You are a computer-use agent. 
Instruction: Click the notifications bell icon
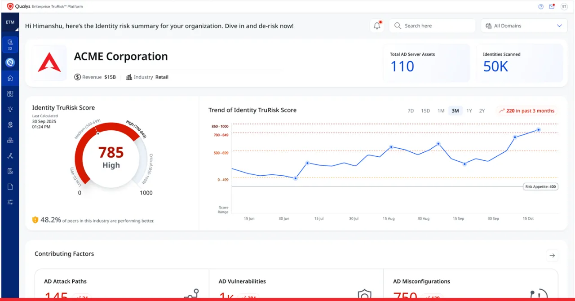[377, 26]
